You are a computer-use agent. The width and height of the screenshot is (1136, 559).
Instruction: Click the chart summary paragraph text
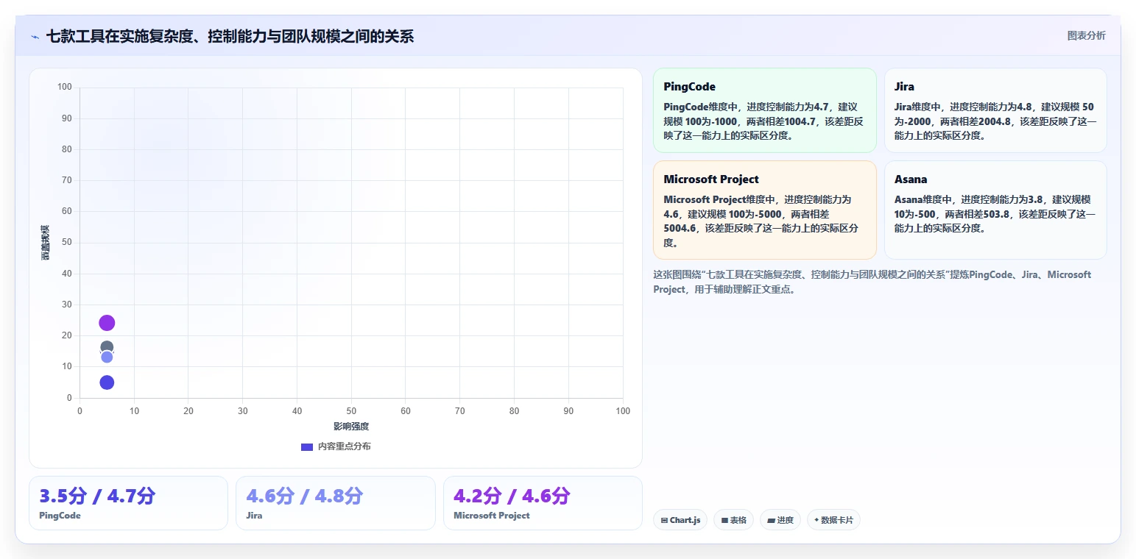872,282
